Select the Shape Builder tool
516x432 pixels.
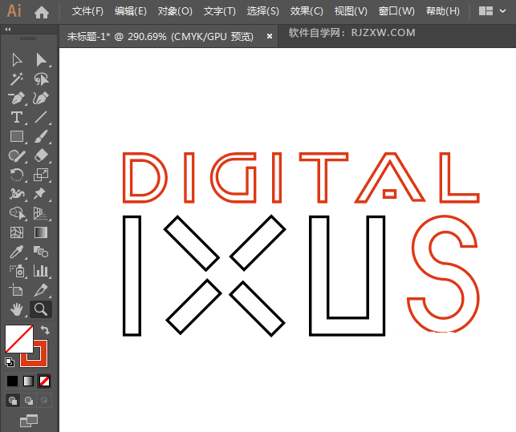(17, 213)
